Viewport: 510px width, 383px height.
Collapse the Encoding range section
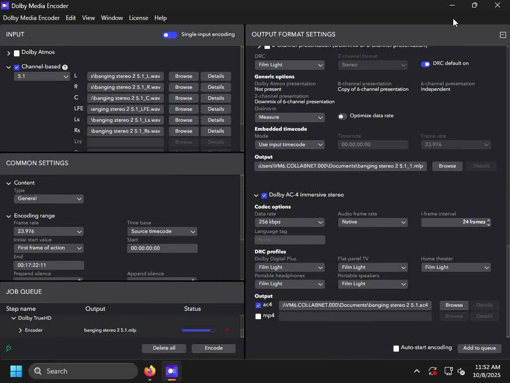pos(8,216)
